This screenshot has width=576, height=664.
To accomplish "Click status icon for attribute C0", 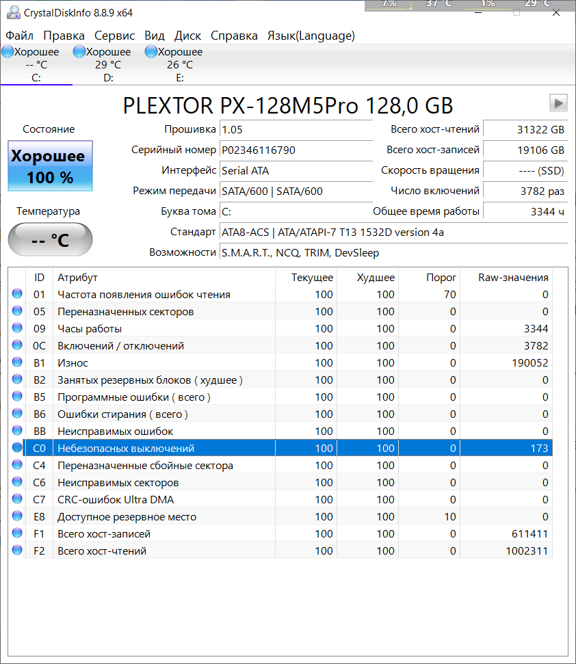I will tap(17, 447).
